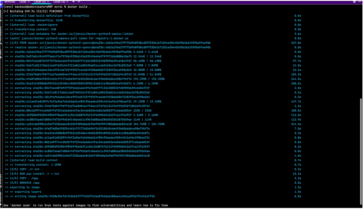Click the [internal] load build context line
This screenshot has height=209, width=363.
tap(30, 160)
